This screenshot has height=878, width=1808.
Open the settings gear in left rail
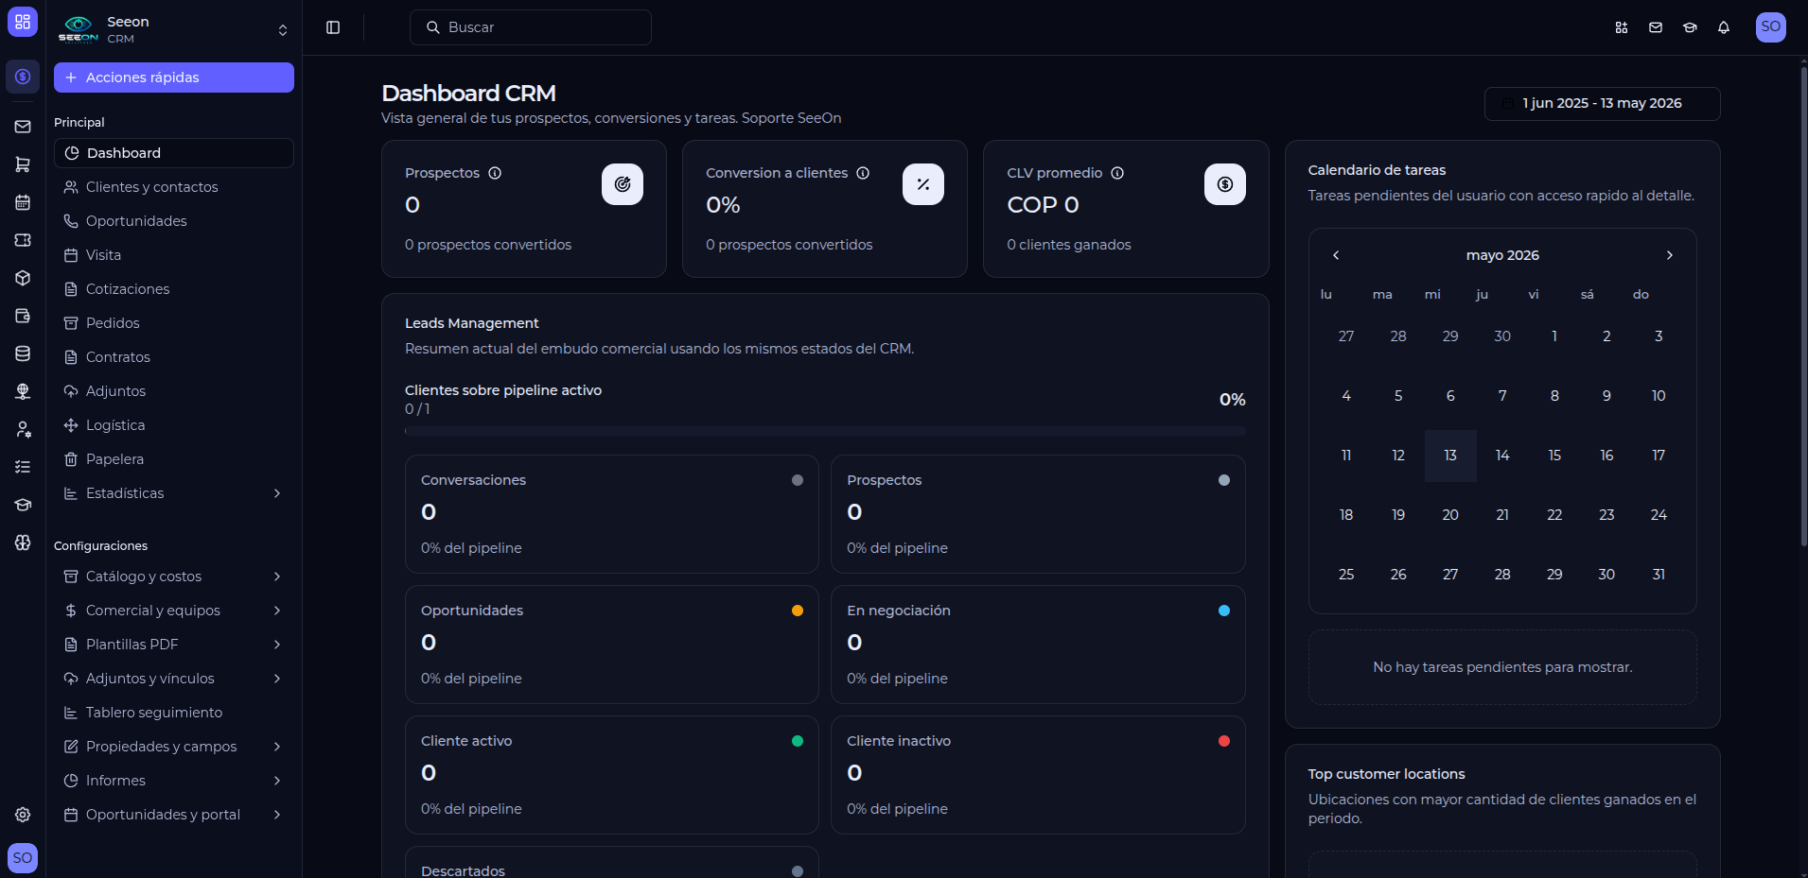[23, 815]
